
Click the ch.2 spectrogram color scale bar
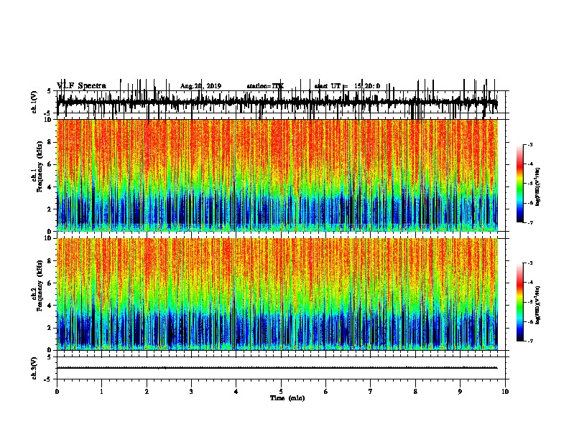520,302
